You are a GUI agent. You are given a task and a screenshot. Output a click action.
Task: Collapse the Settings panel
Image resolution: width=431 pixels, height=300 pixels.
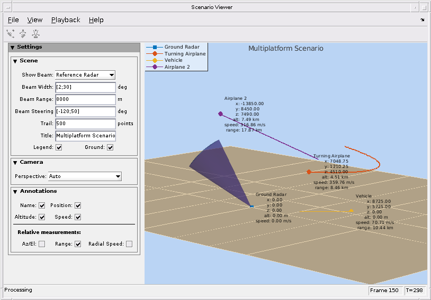(x=13, y=47)
